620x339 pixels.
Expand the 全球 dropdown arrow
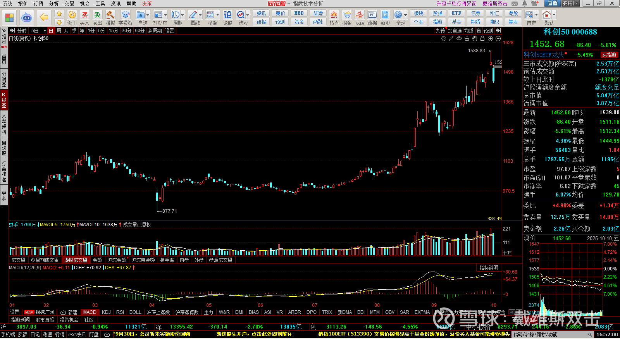pos(406,15)
